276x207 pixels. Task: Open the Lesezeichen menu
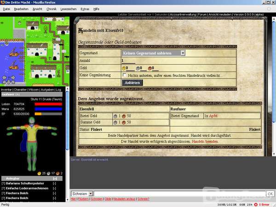pyautogui.click(x=69, y=9)
